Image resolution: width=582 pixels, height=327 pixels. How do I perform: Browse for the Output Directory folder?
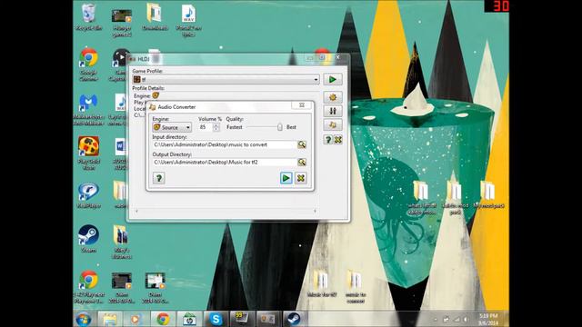302,162
